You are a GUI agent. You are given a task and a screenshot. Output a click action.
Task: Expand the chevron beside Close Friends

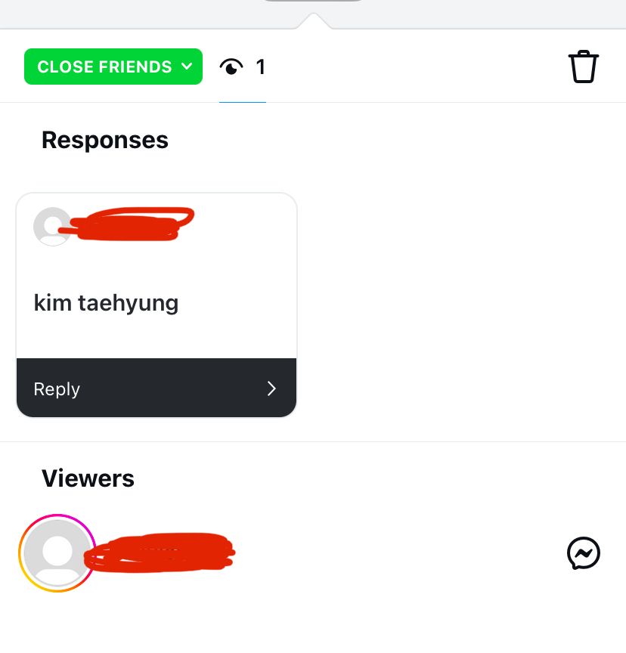click(187, 67)
